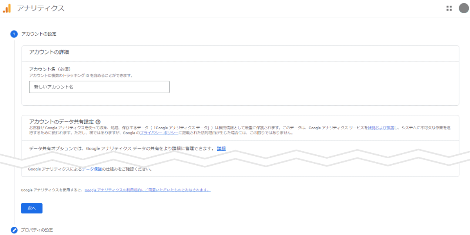This screenshot has width=470, height=235.
Task: Open the データ保護 link
Action: 92,169
